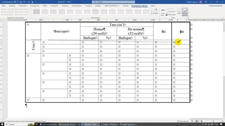Click the Redo/Repeat arrow icon

point(29,2)
